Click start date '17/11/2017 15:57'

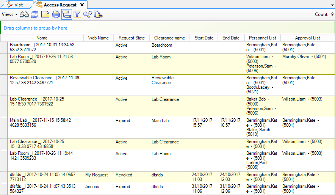coord(202,123)
